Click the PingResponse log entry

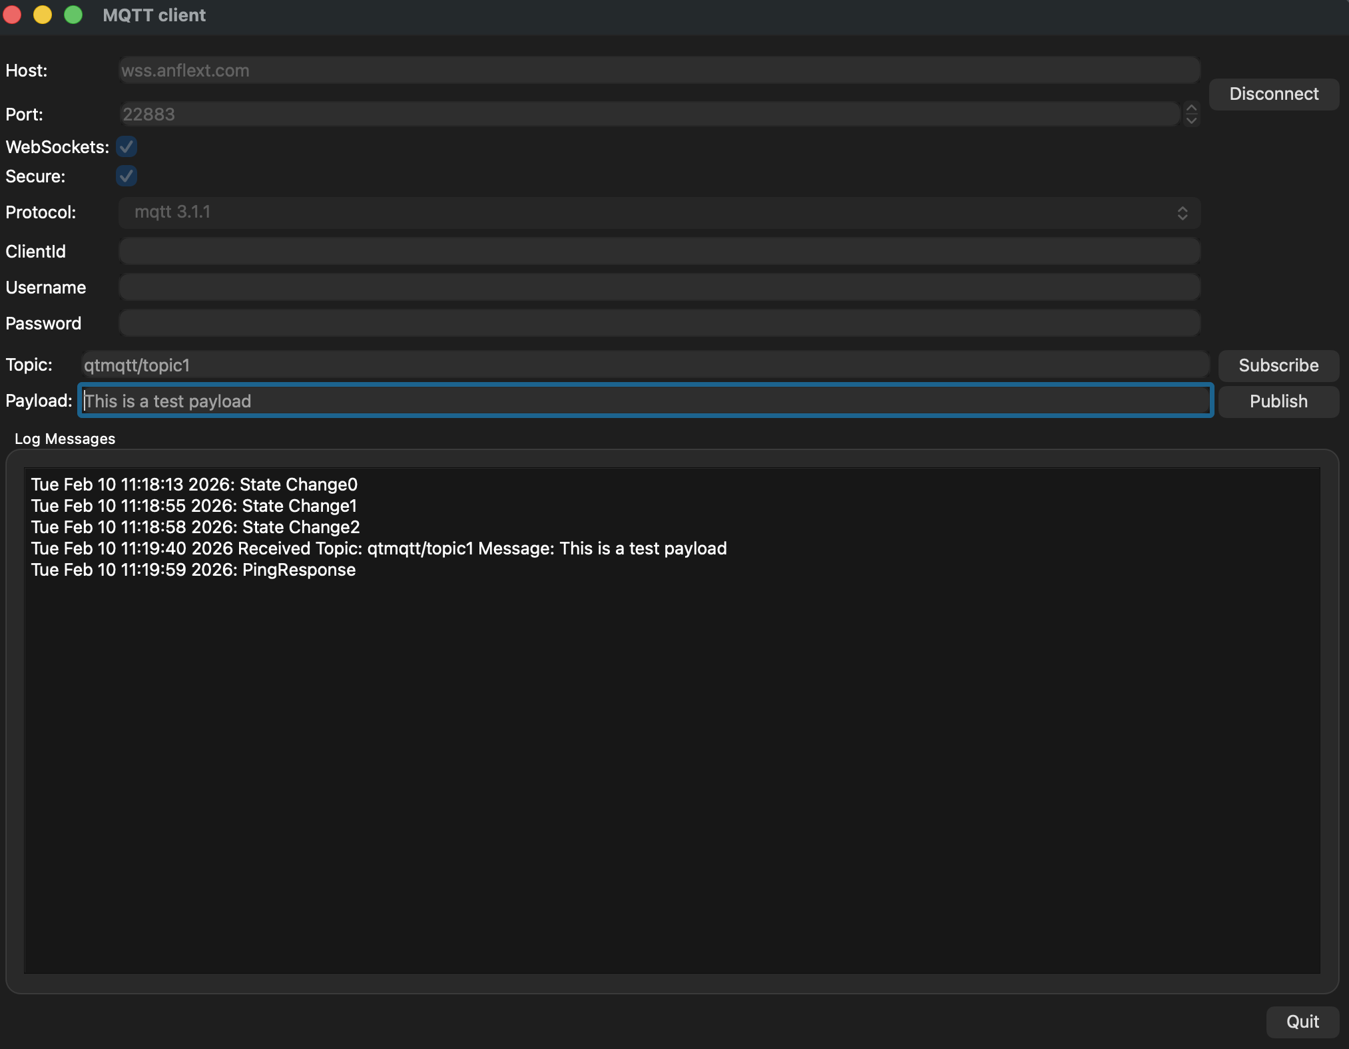pyautogui.click(x=193, y=570)
